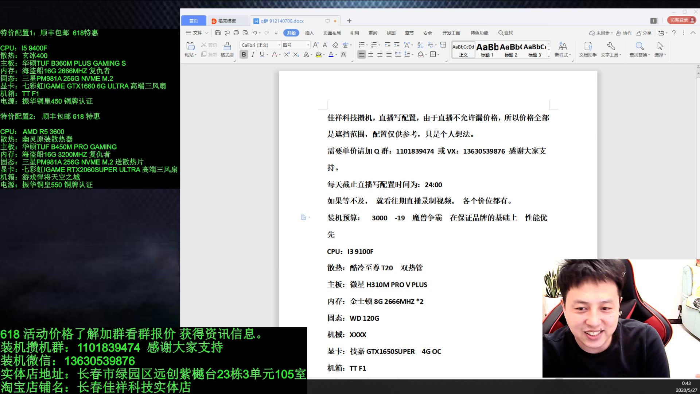Viewport: 700px width, 394px height.
Task: Click the 查找 search button
Action: click(x=506, y=33)
